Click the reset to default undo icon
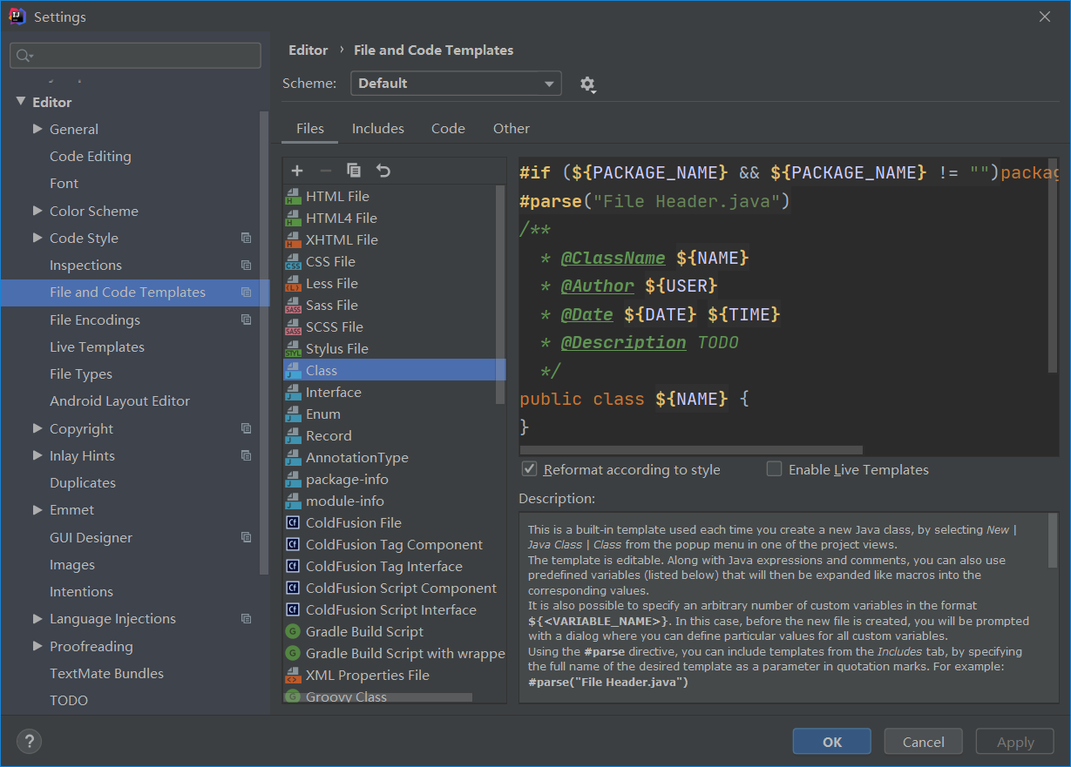The height and width of the screenshot is (767, 1071). (x=383, y=171)
